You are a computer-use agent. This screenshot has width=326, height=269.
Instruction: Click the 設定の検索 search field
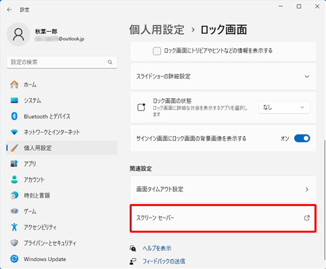62,62
